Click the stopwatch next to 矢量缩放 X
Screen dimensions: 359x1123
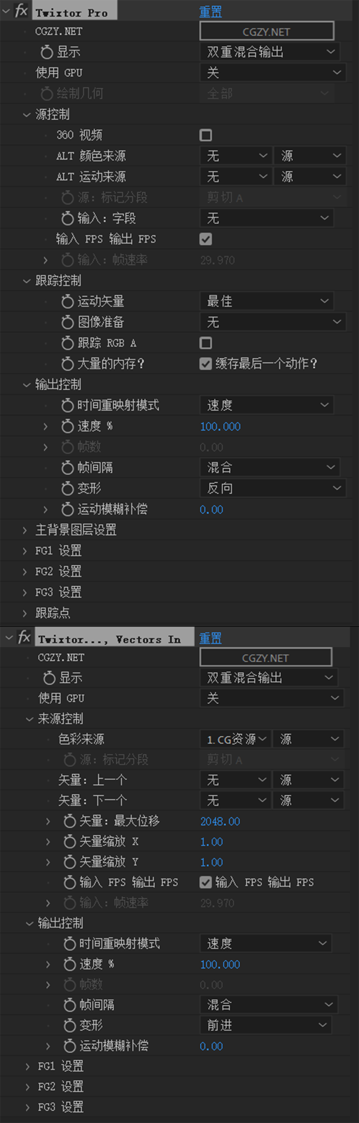(x=70, y=842)
